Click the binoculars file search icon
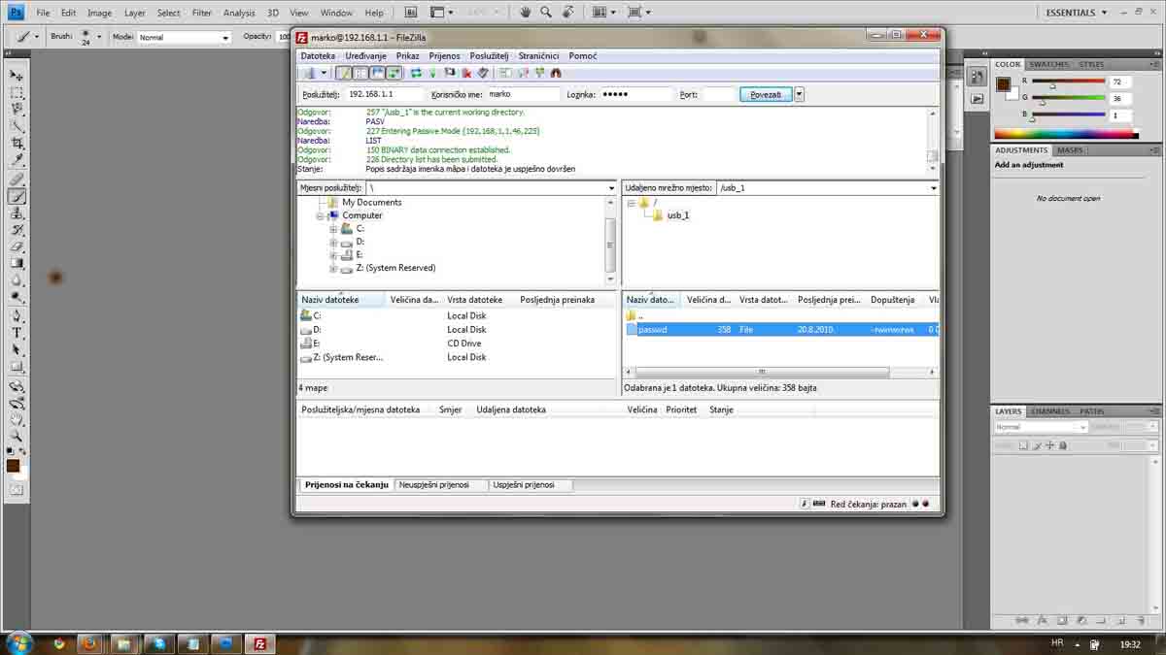Viewport: 1166px width, 655px height. point(555,73)
